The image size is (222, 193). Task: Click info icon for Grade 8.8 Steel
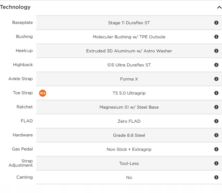(x=216, y=135)
